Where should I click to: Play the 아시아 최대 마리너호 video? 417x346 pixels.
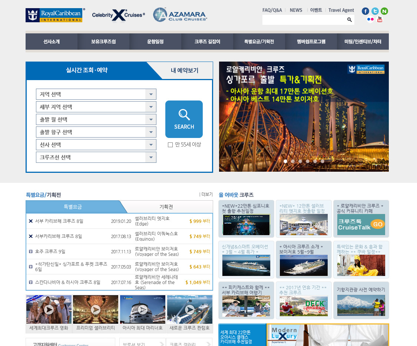click(143, 309)
